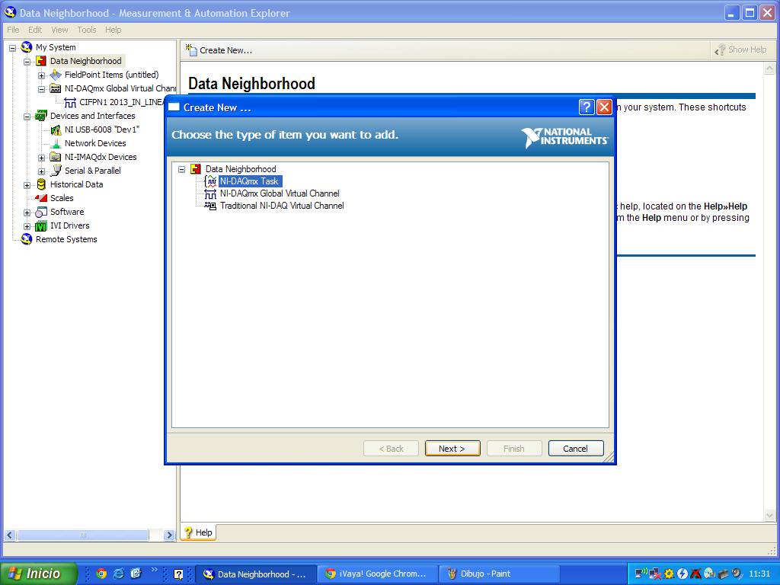
Task: Select the NI-DAQmx Task label in dialog
Action: coord(250,181)
